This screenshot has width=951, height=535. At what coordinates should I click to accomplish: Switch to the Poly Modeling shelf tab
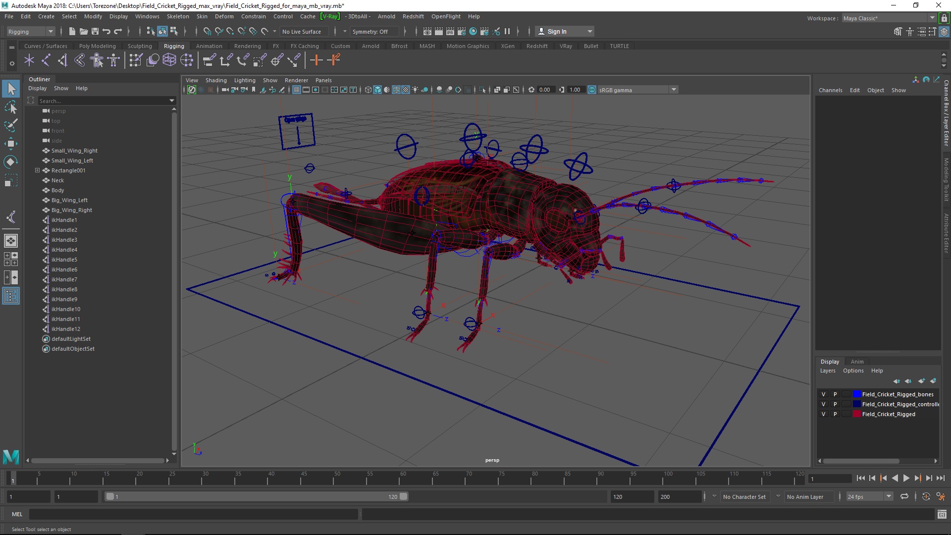pos(98,46)
